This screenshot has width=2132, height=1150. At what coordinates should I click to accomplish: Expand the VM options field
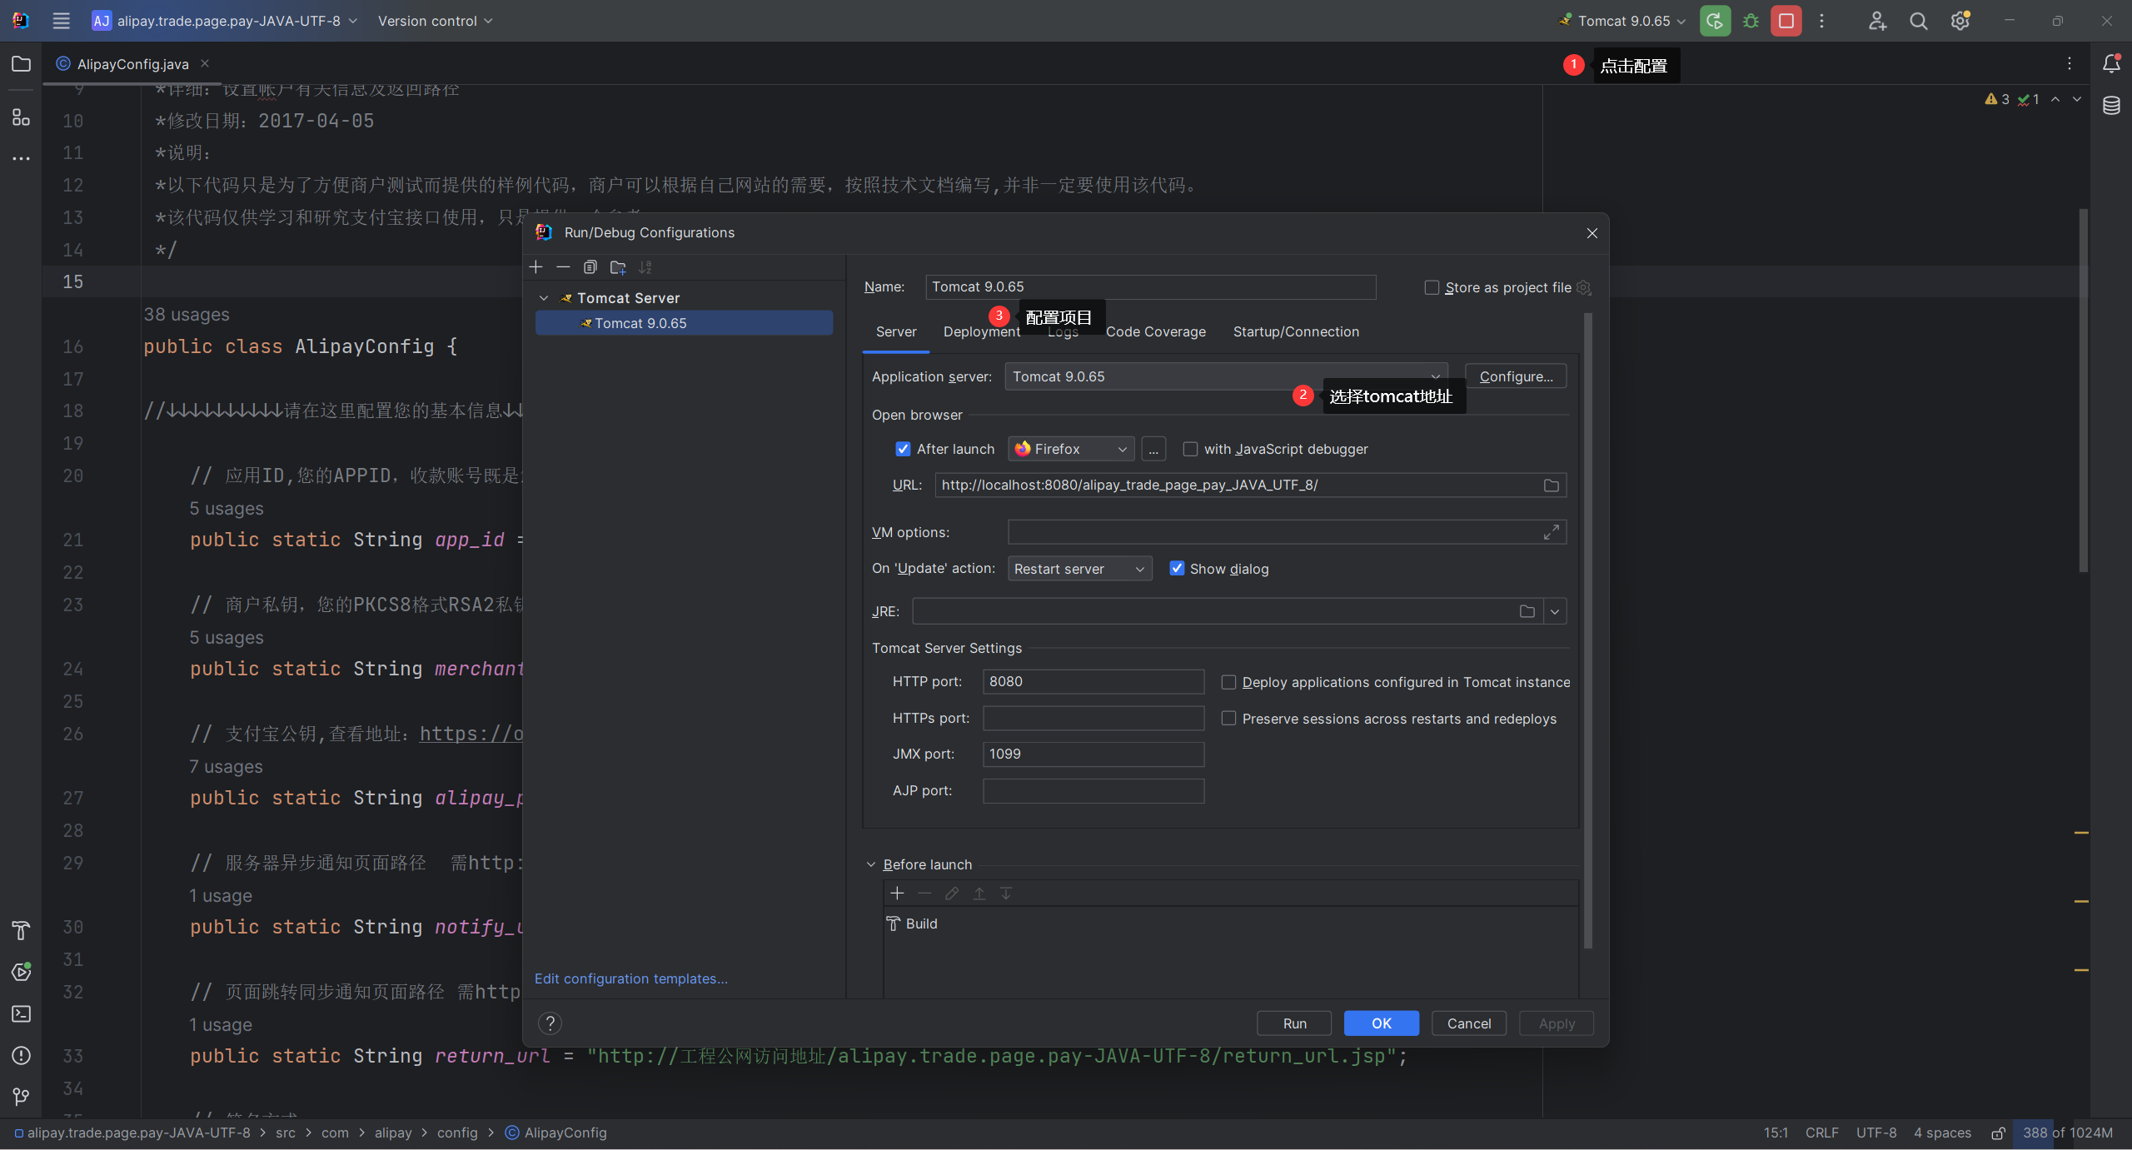(x=1551, y=532)
